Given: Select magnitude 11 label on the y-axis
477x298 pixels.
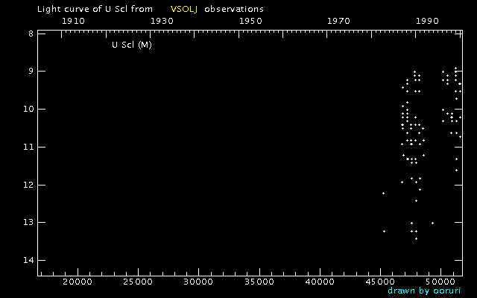Looking at the screenshot, I should pyautogui.click(x=28, y=147).
